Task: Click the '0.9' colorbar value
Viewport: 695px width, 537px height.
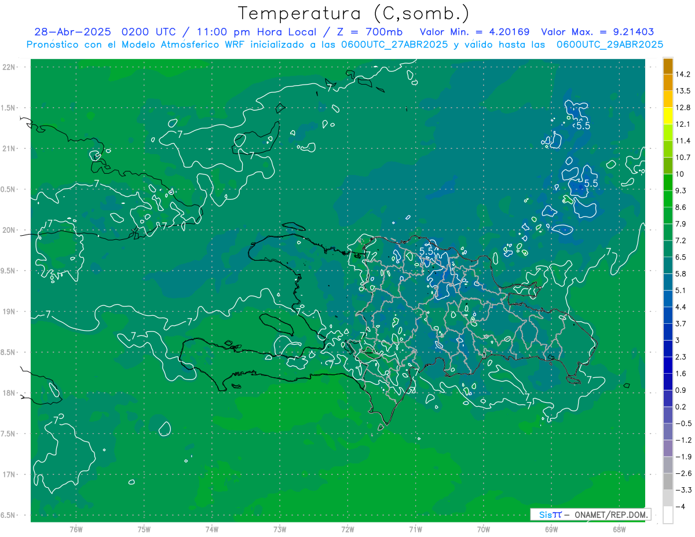Action: point(682,390)
